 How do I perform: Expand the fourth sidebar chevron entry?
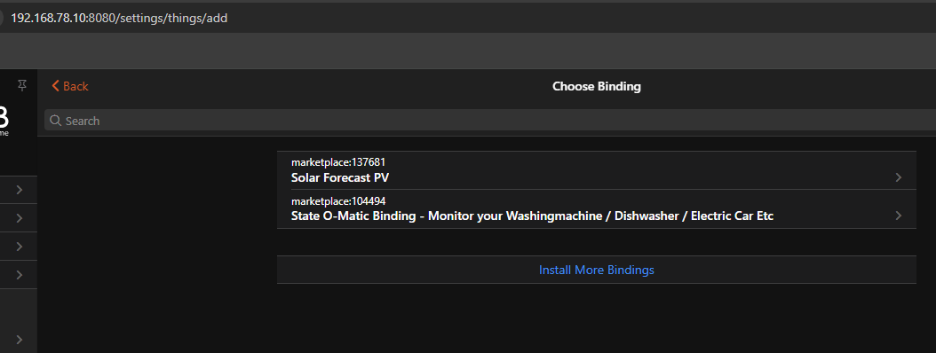(x=20, y=275)
